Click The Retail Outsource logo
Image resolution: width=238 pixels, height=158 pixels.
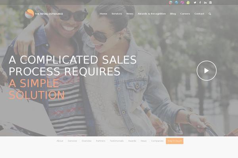tap(44, 14)
